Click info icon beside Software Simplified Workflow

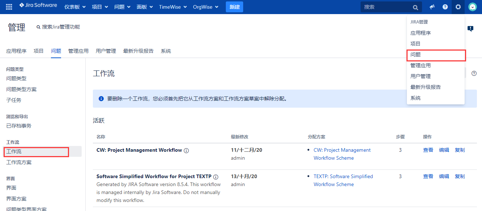click(216, 177)
